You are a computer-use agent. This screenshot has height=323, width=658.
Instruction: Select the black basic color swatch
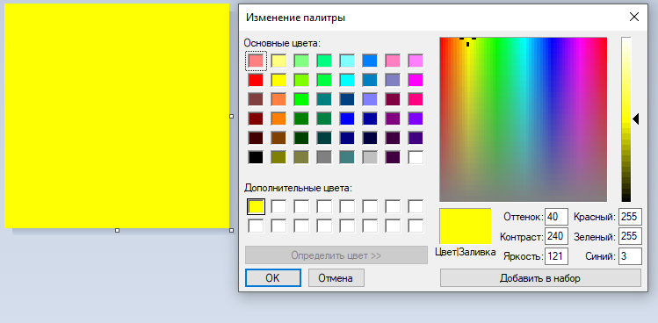coord(256,157)
